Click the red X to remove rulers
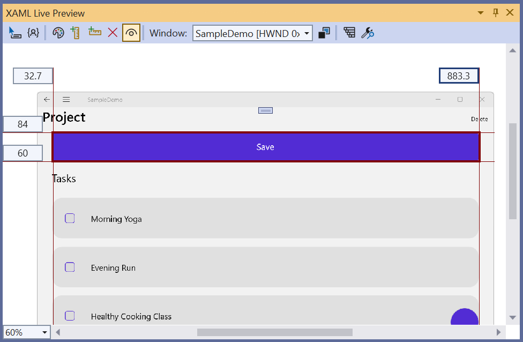The width and height of the screenshot is (523, 342). 113,33
